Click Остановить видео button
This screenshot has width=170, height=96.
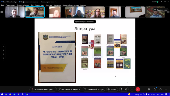click(x=69, y=89)
